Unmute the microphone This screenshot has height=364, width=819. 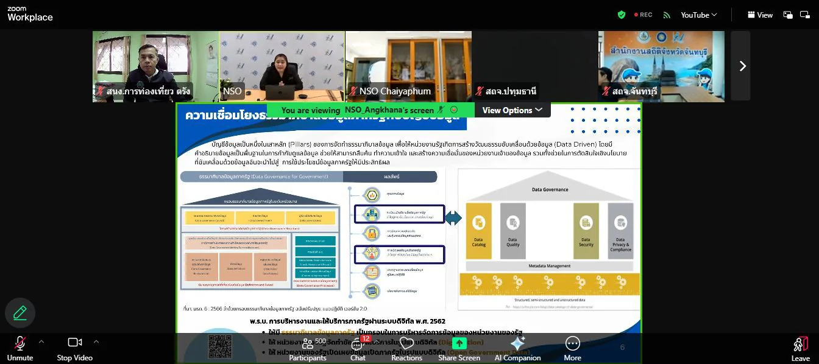click(20, 349)
